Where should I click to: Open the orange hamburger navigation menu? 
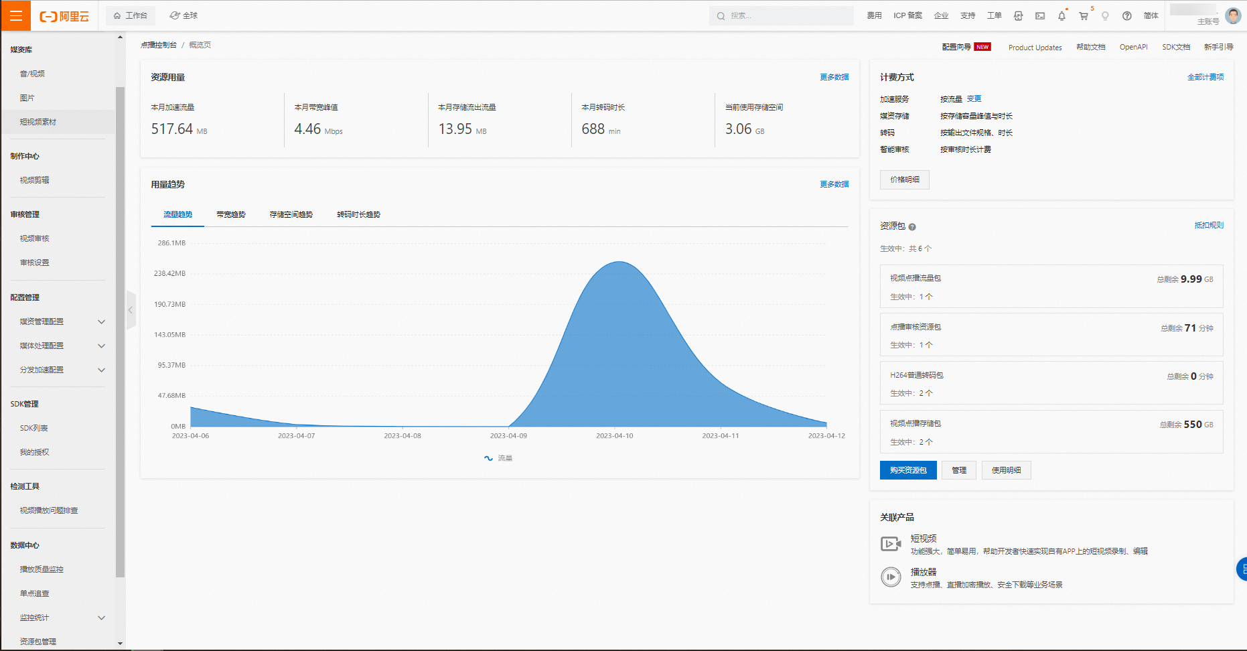15,15
